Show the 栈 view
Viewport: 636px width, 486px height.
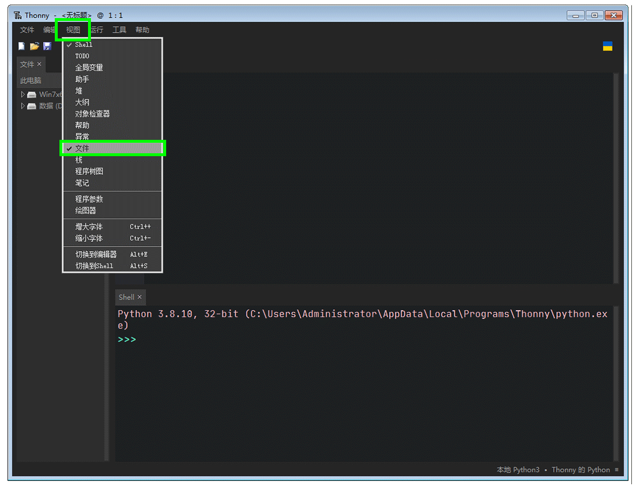[113, 160]
